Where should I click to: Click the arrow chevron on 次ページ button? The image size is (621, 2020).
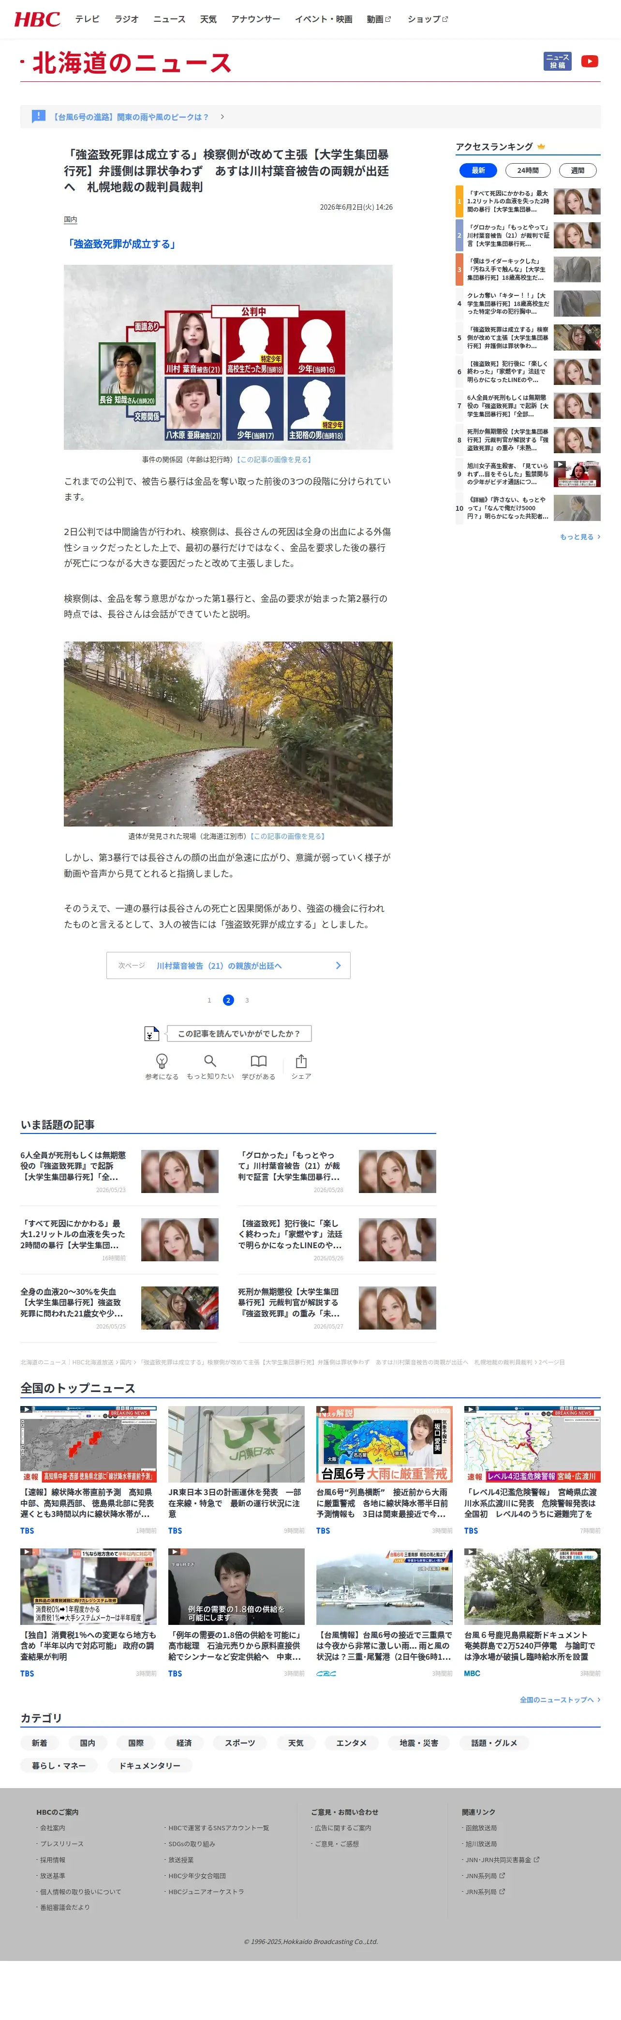(x=338, y=965)
